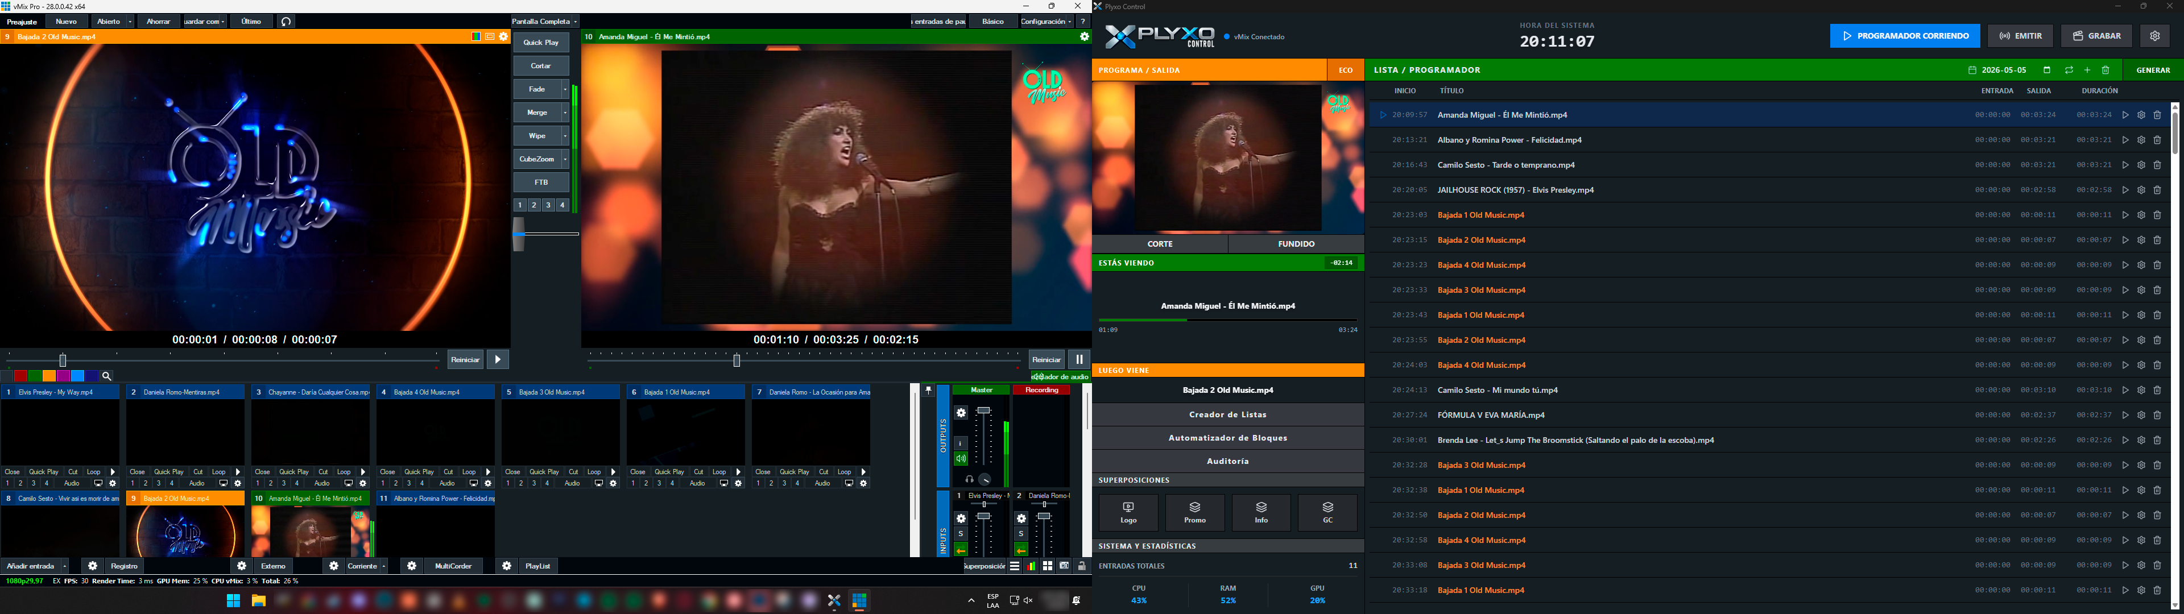Open settings gear for input 1 Elvis Presley
Image resolution: width=2184 pixels, height=614 pixels.
coord(113,483)
